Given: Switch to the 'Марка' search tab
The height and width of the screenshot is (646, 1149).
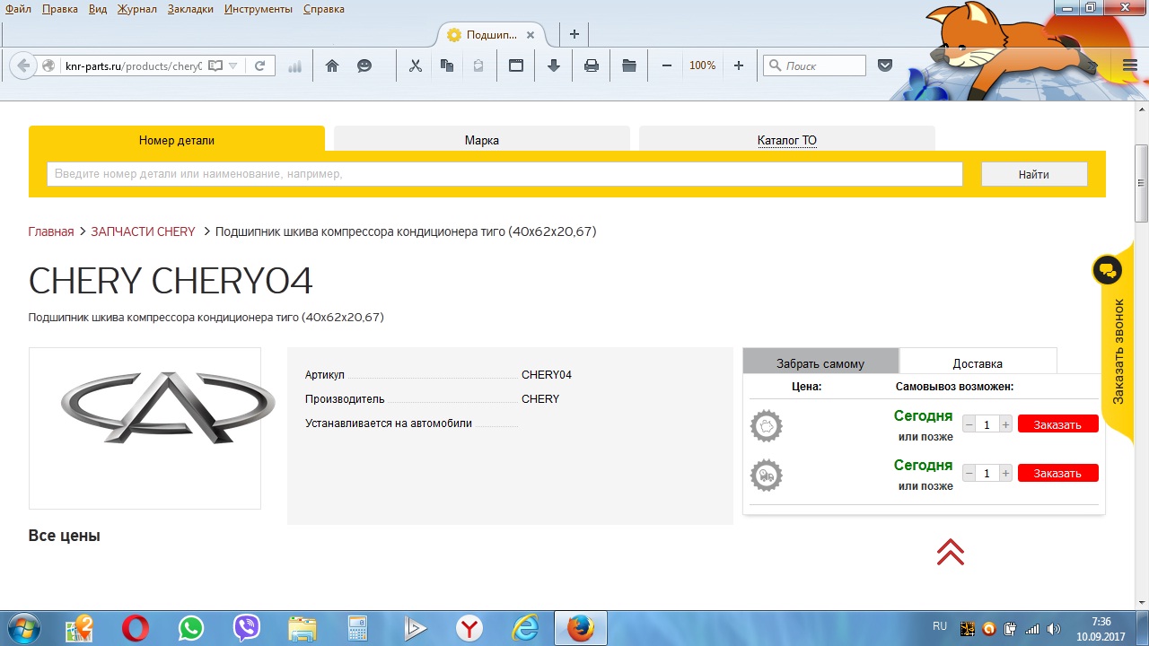Looking at the screenshot, I should (x=482, y=140).
